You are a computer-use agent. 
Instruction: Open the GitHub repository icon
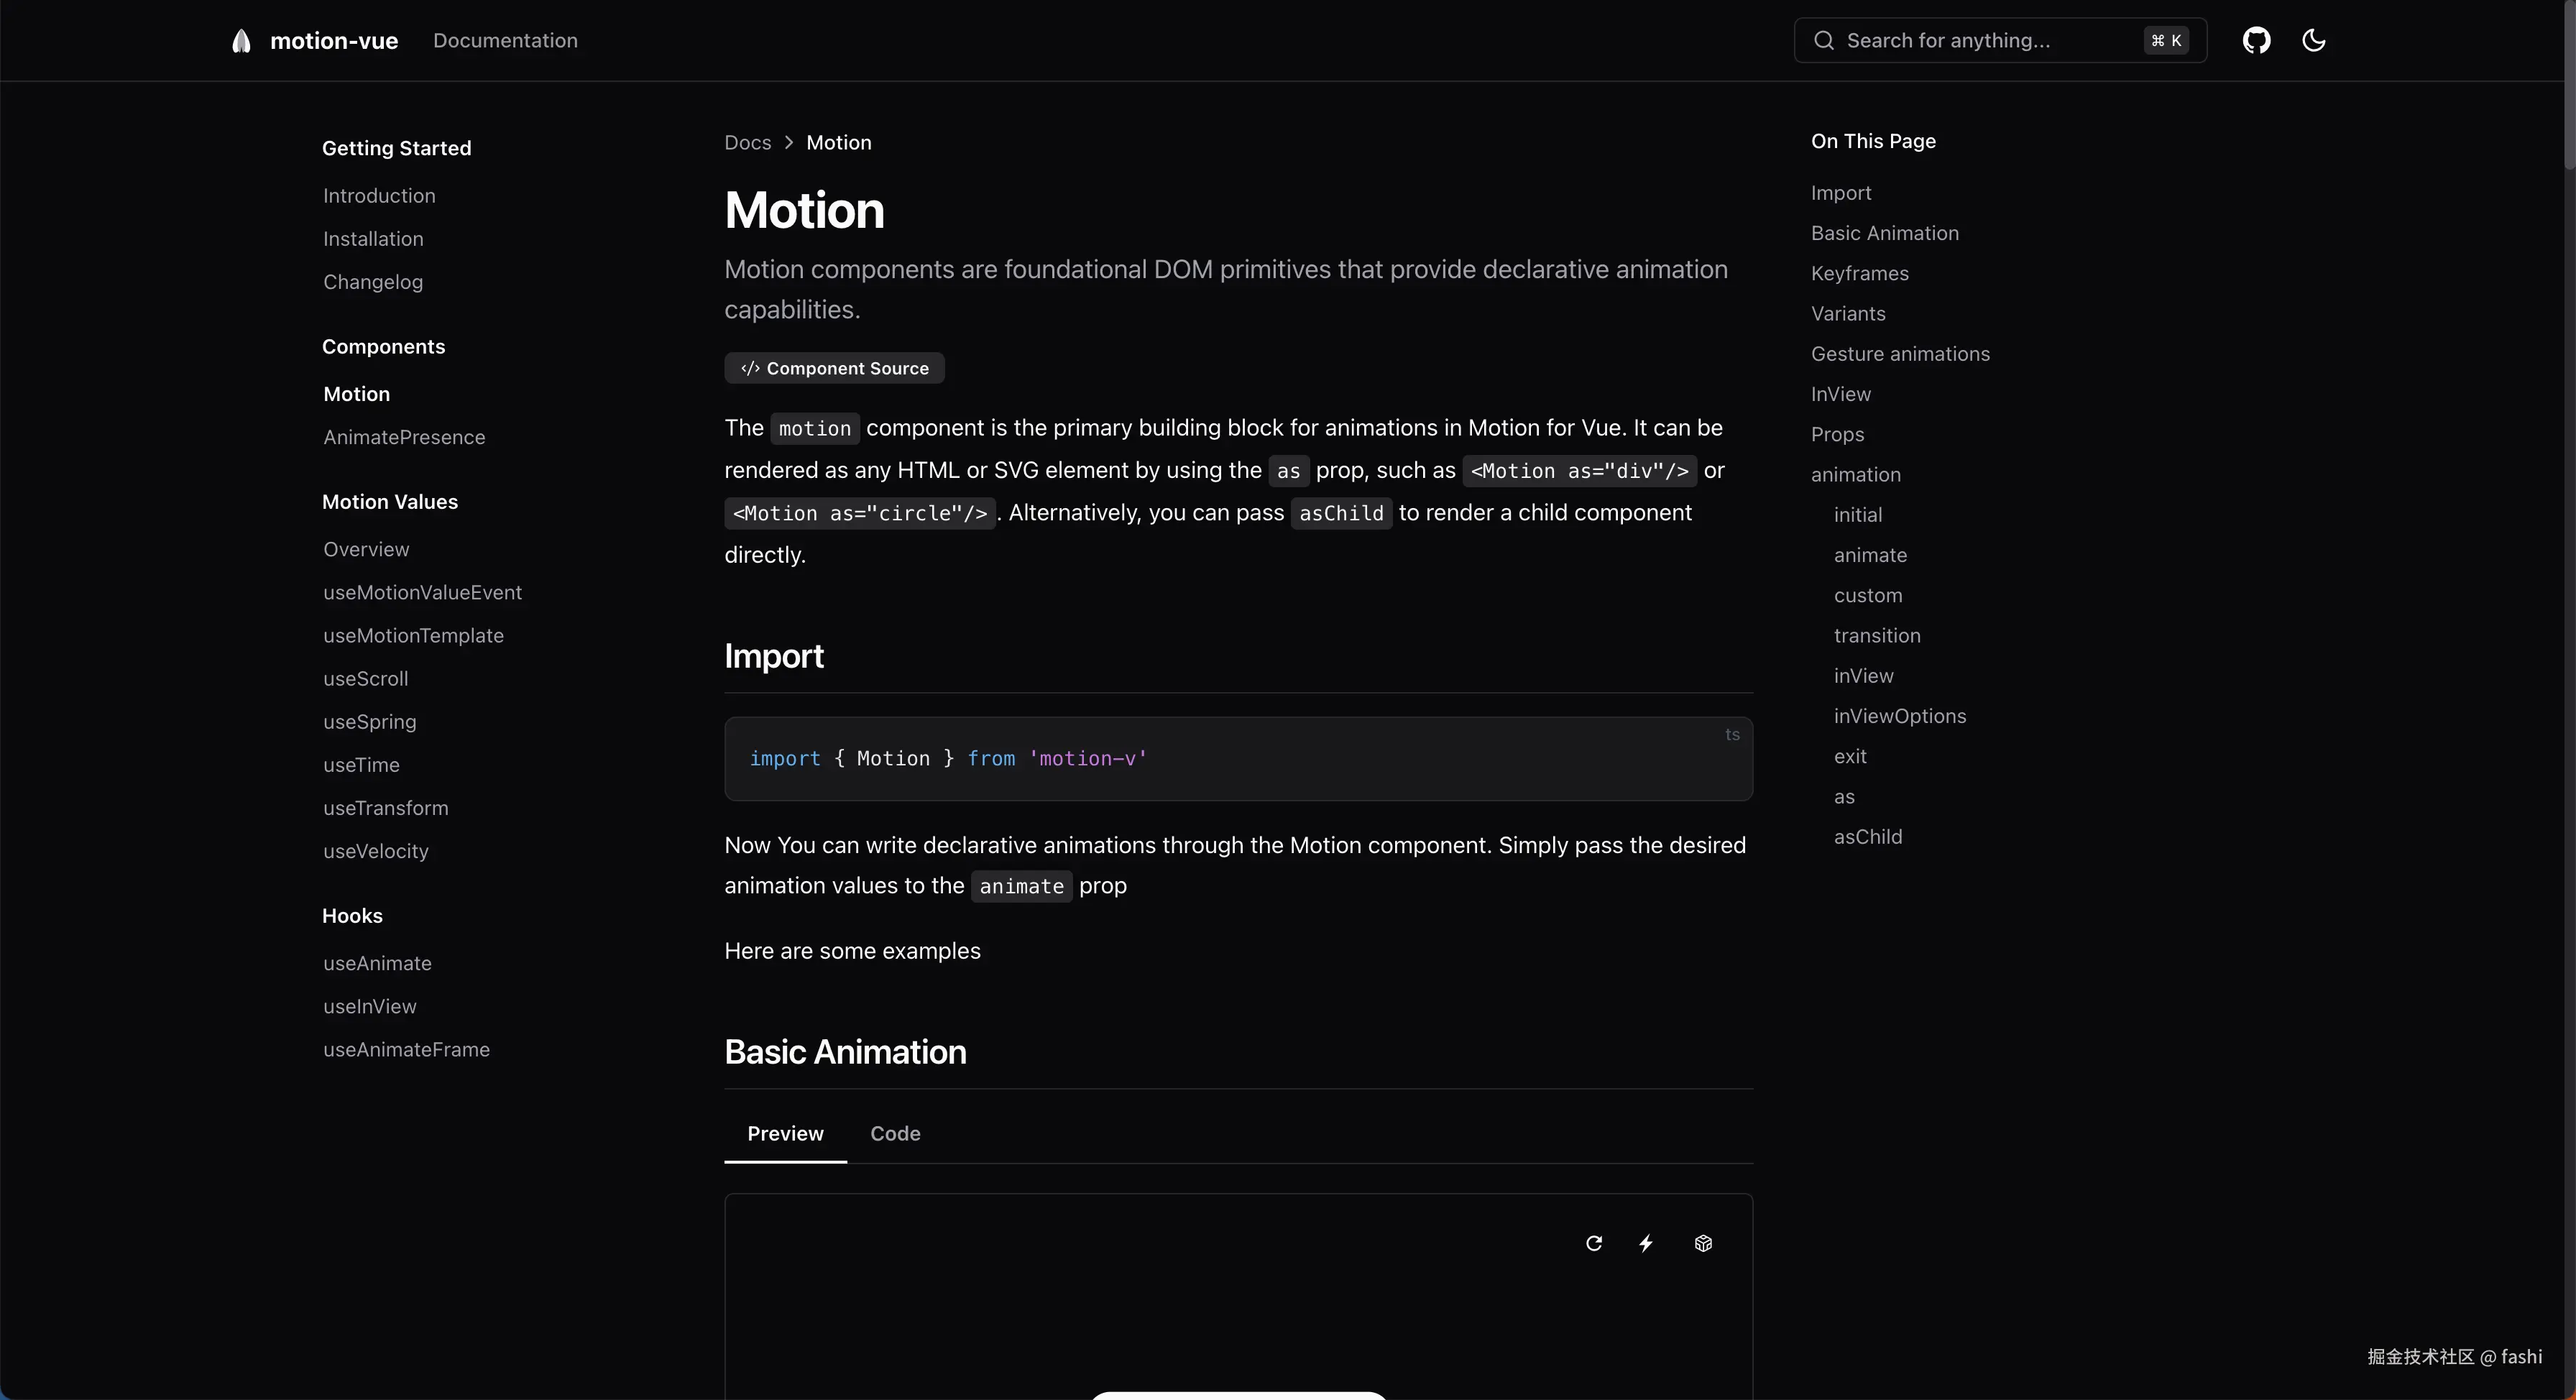click(2256, 41)
